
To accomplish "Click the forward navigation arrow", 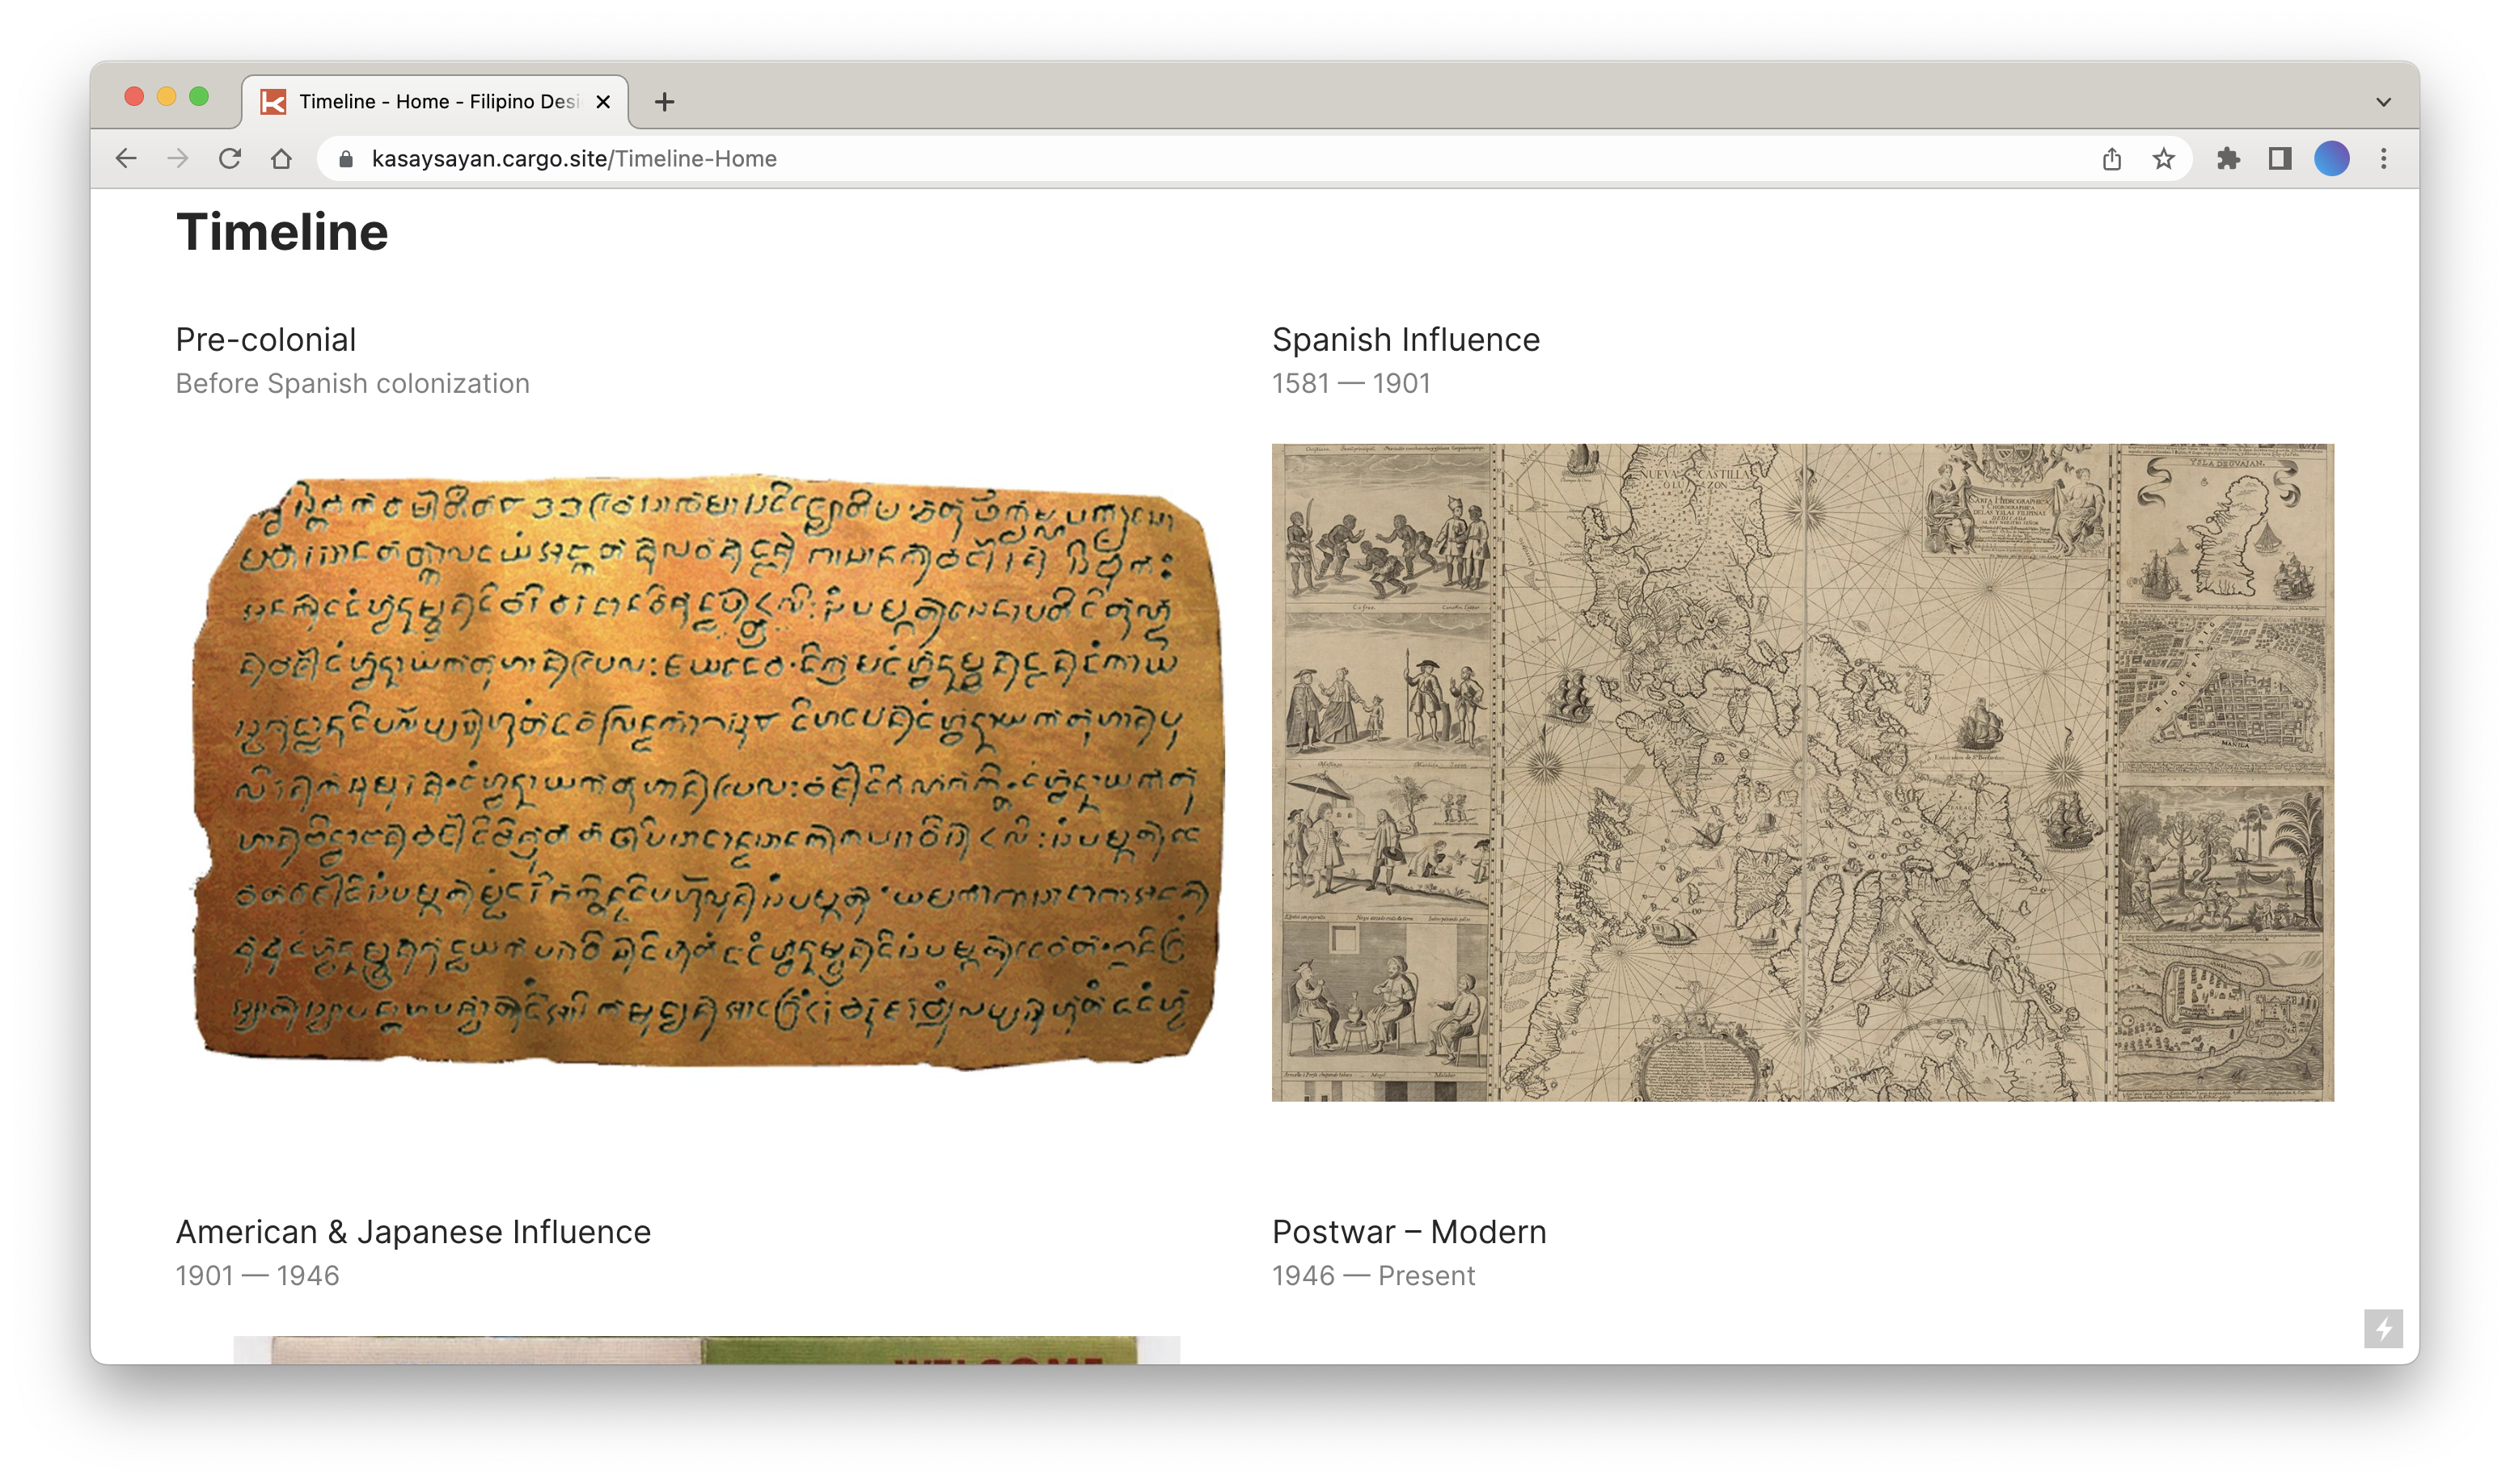I will (x=178, y=158).
